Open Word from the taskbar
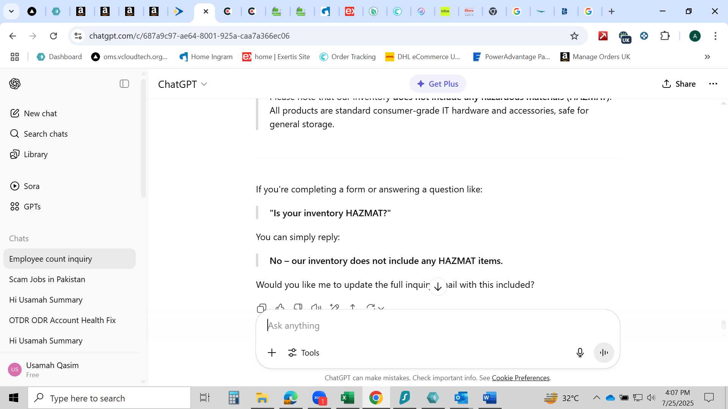This screenshot has height=409, width=728. pos(490,398)
